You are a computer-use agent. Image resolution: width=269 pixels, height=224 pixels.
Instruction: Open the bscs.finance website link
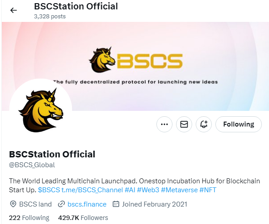coord(87,204)
